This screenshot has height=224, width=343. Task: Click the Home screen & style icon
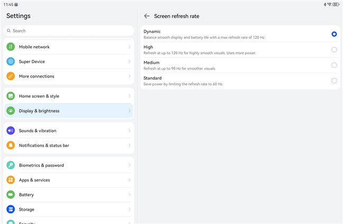(x=11, y=96)
